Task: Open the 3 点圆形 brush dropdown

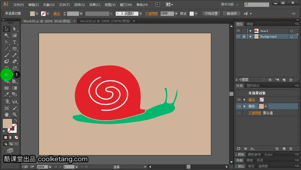Action: tap(141, 14)
